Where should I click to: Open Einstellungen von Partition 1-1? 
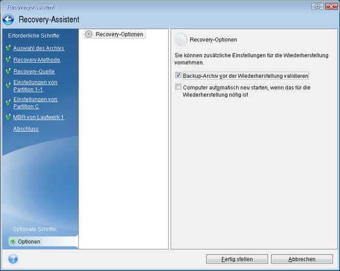[x=35, y=86]
